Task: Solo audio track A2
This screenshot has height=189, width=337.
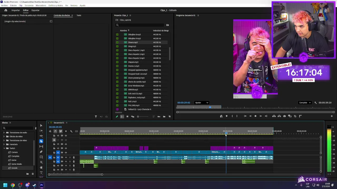Action: pos(70,161)
